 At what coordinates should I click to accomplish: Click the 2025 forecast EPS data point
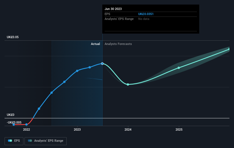179,68
